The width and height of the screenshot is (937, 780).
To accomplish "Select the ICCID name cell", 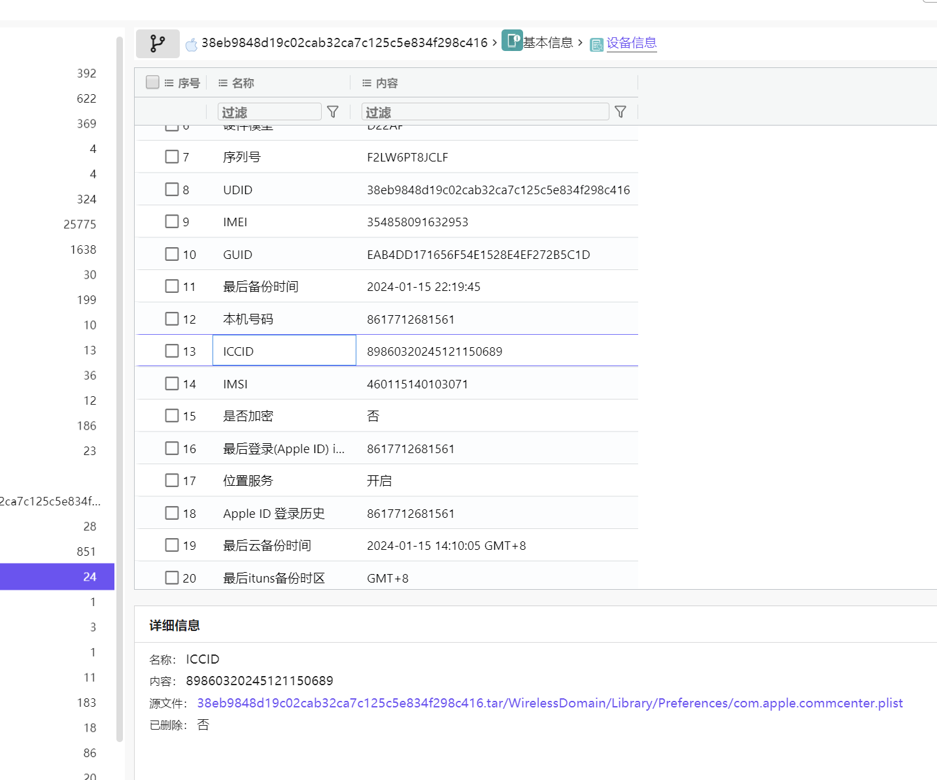I will [284, 350].
